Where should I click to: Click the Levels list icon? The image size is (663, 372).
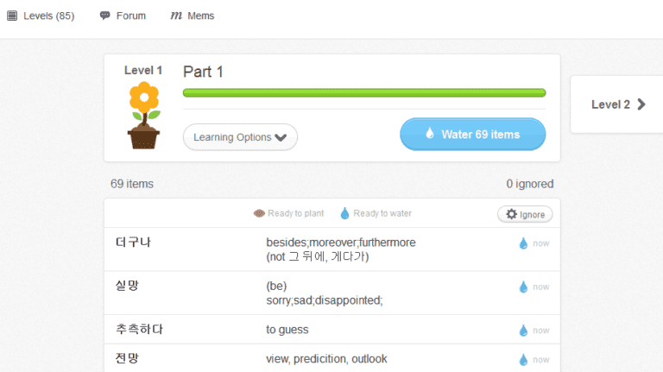(12, 16)
